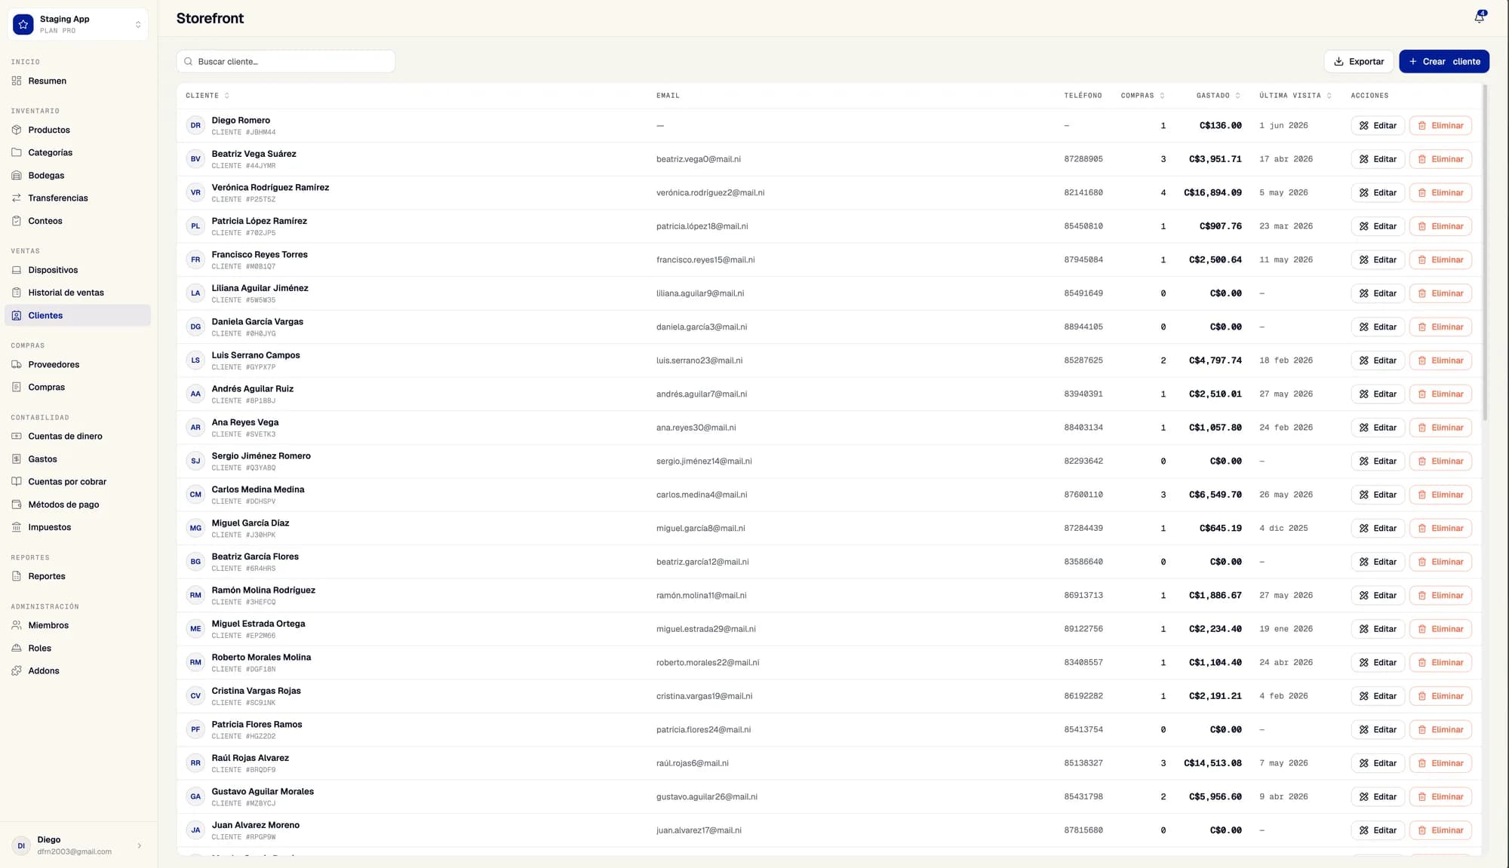The image size is (1509, 868).
Task: Click the Conteos clipboard icon
Action: 17,221
